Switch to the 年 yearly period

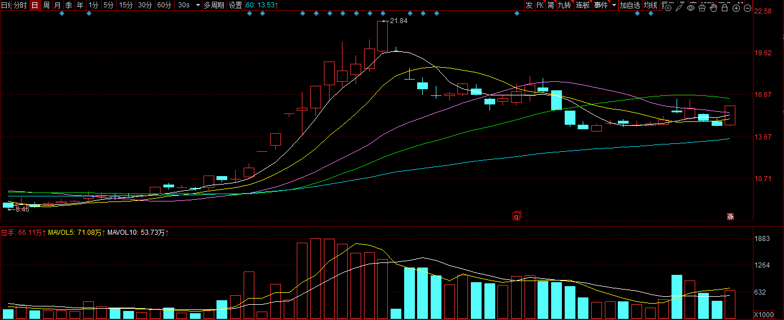(x=80, y=5)
